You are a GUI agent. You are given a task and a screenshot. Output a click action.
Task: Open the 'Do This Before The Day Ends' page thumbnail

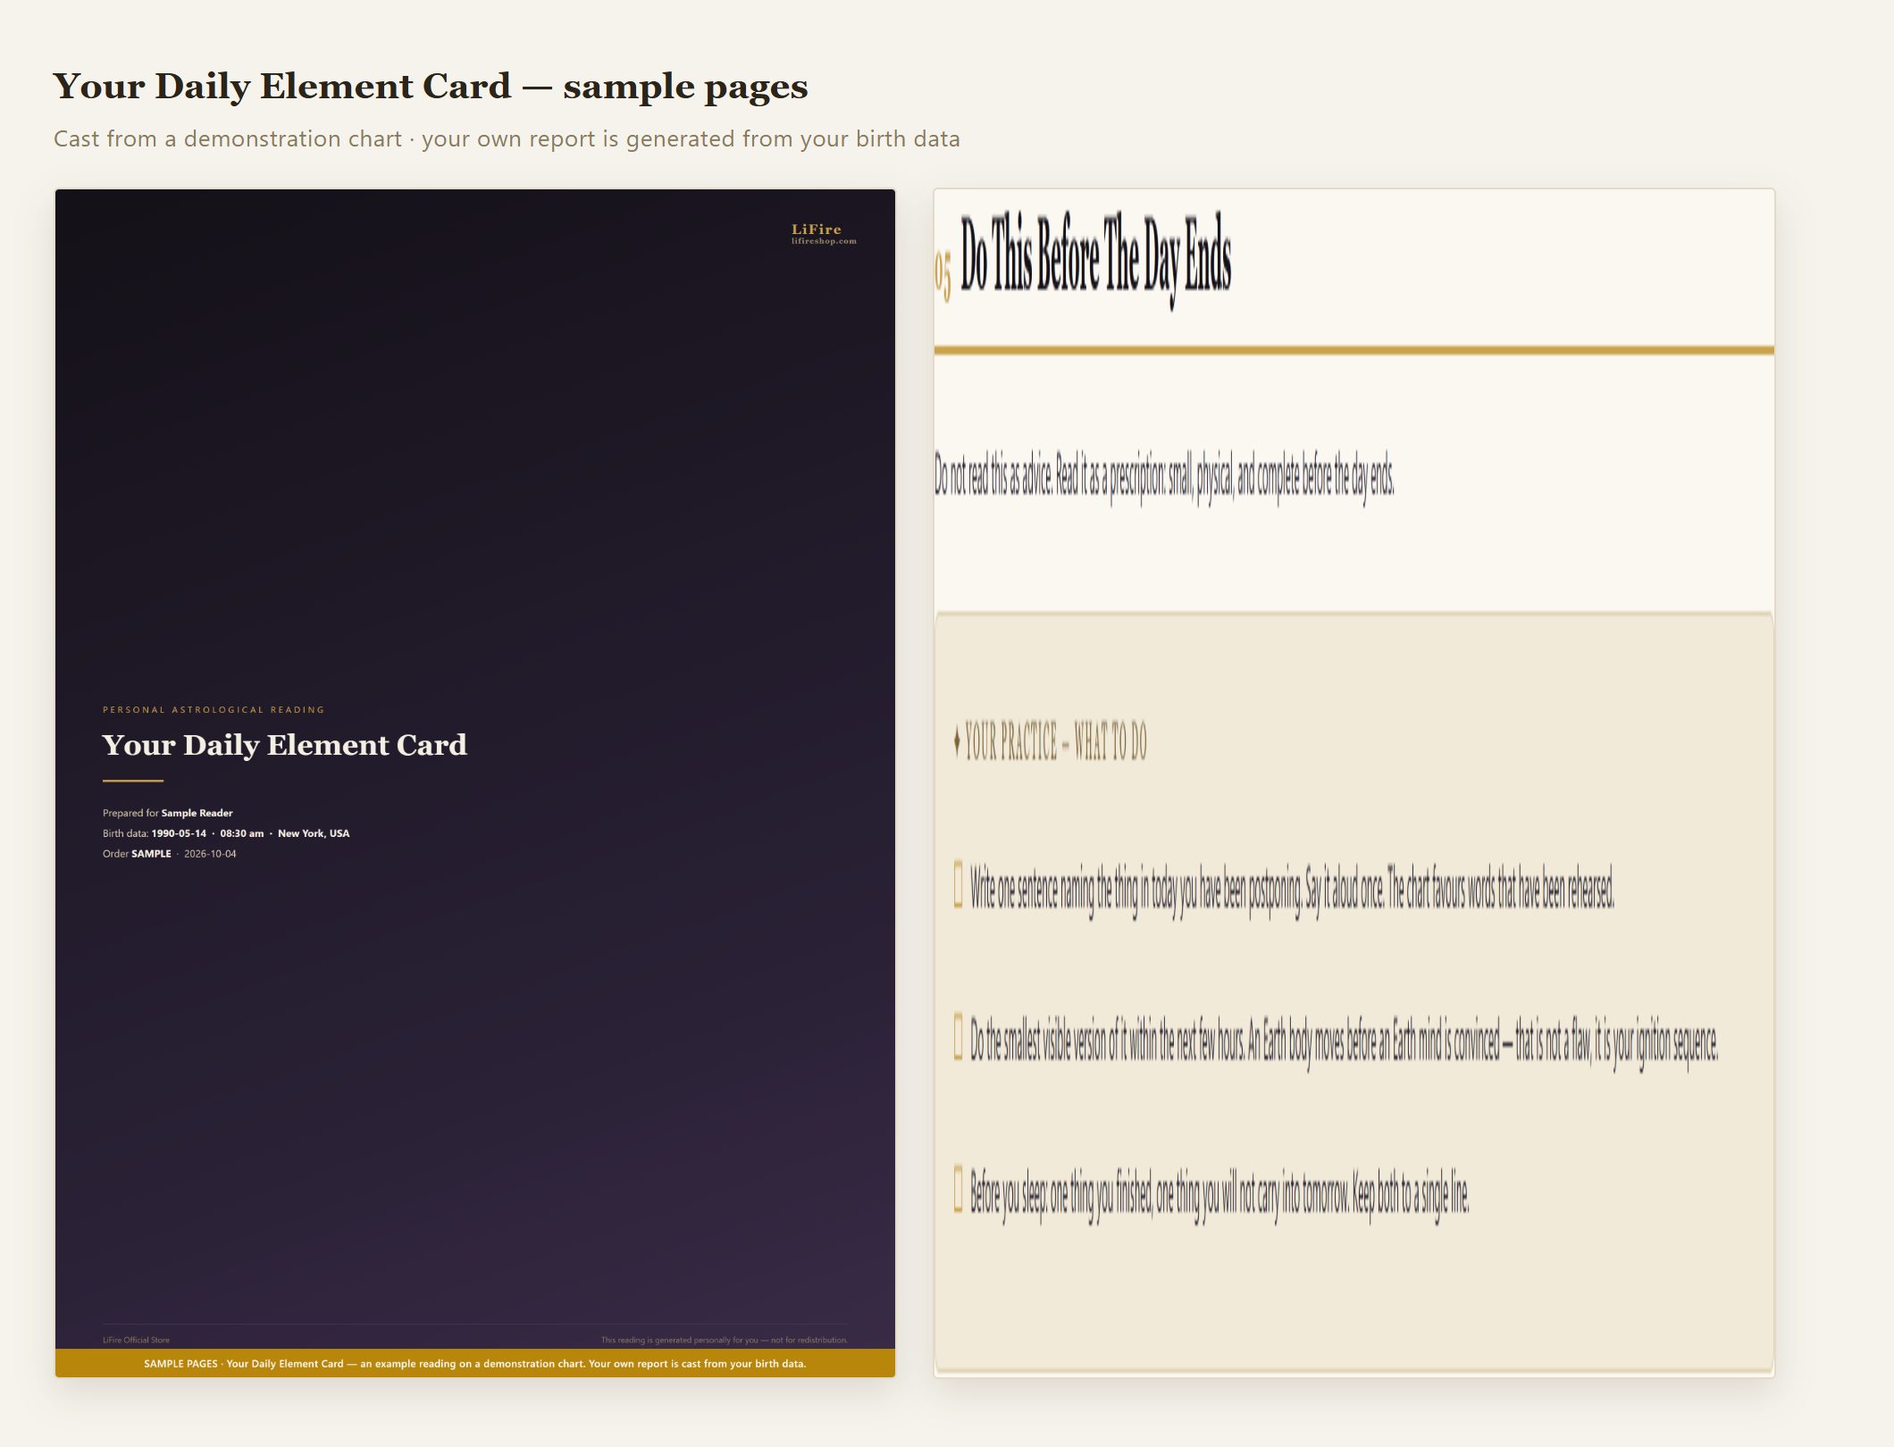coord(1353,782)
